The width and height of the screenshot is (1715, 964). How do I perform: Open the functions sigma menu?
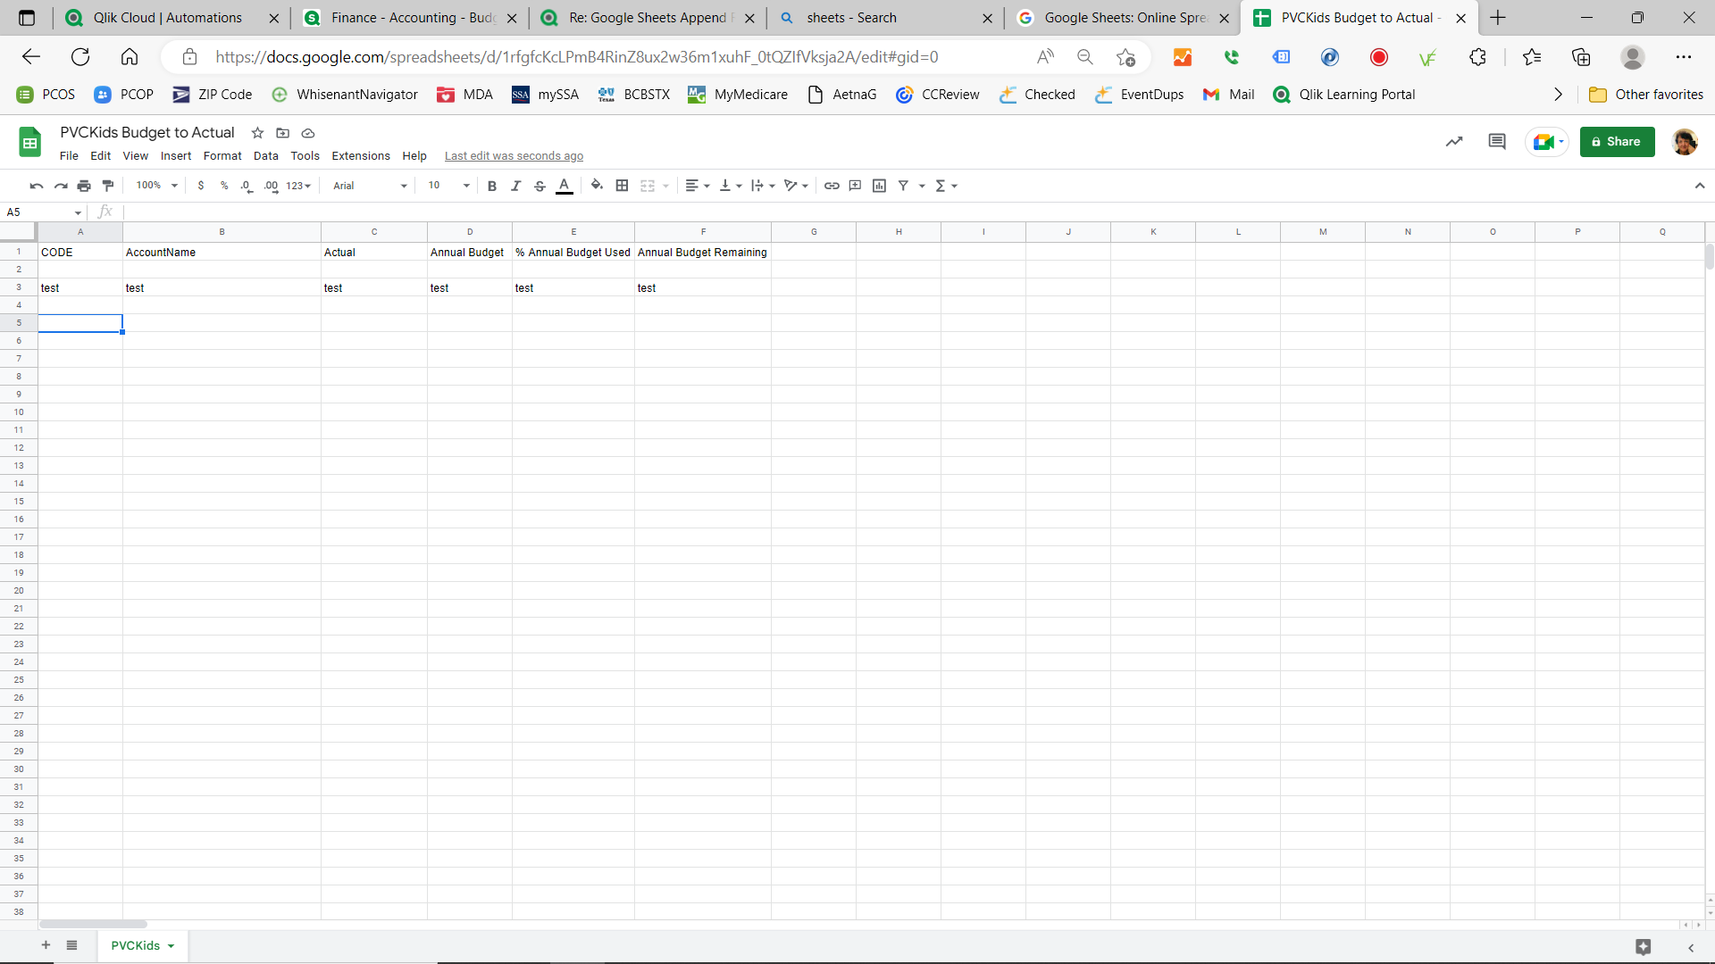946,186
